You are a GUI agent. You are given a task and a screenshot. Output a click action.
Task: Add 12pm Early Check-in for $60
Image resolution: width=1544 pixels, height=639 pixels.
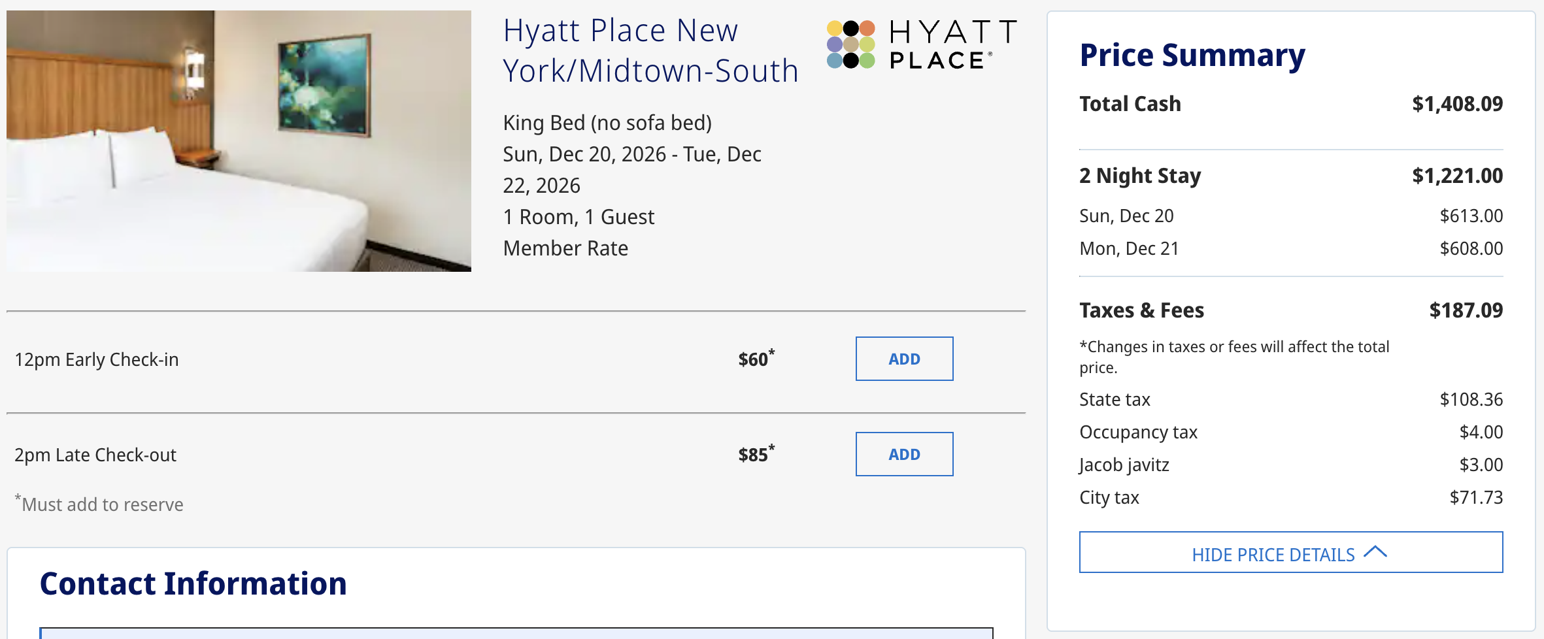(904, 358)
